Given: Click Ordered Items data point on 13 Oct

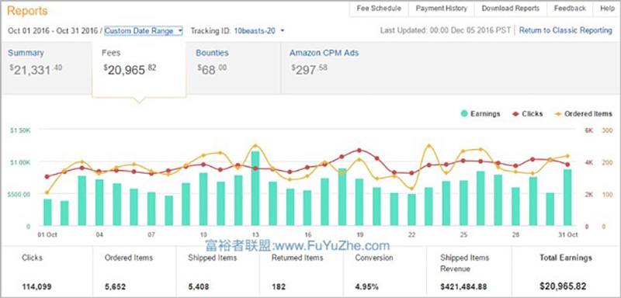Looking at the screenshot, I should (x=255, y=146).
